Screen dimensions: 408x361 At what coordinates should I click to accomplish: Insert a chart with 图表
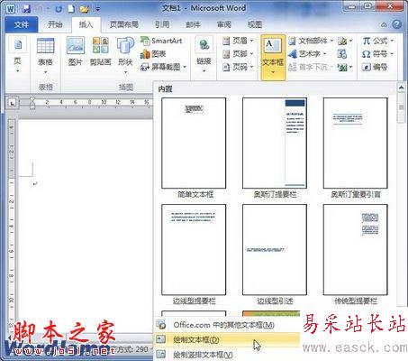153,54
